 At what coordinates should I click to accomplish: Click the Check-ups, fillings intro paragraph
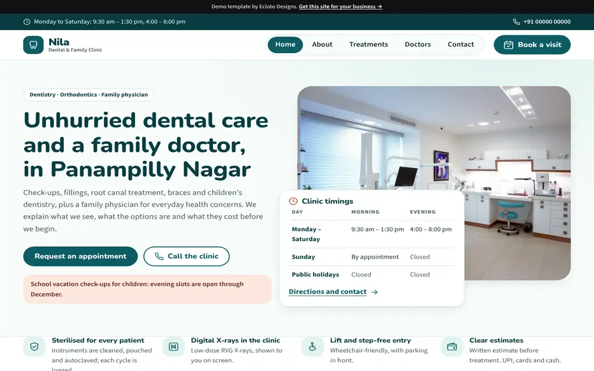[x=143, y=210]
